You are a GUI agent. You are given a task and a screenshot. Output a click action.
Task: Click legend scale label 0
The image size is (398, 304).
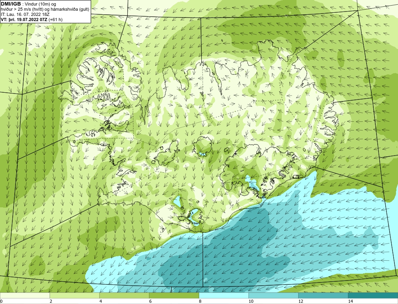click(x=1, y=301)
